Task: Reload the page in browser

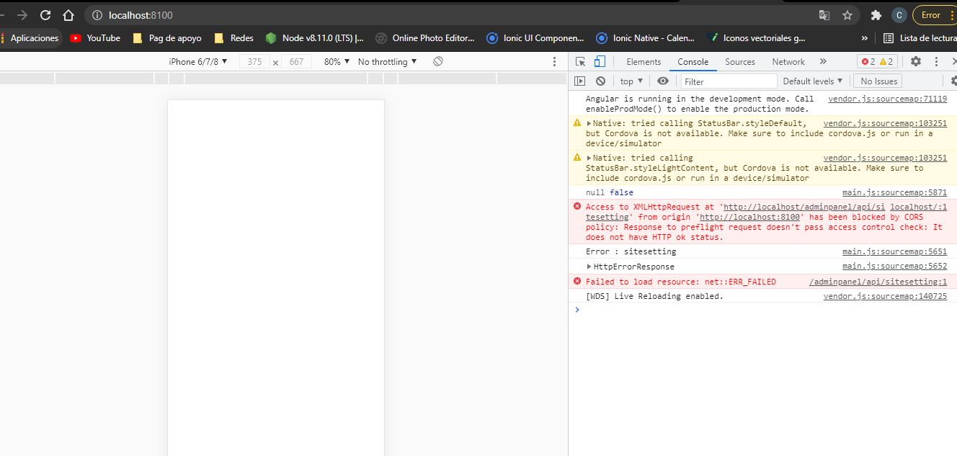Action: click(x=45, y=15)
